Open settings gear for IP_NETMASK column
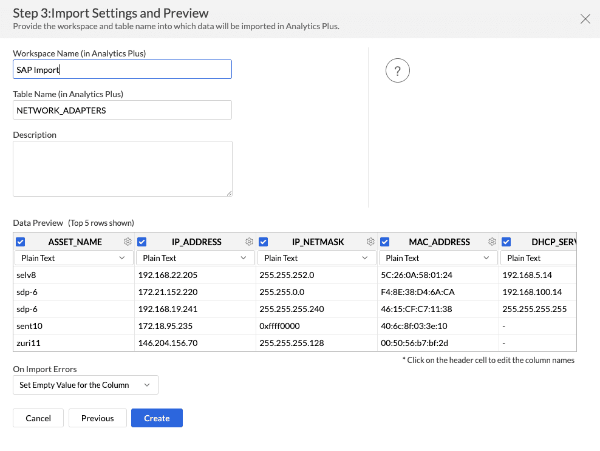The image size is (600, 451). pos(370,242)
